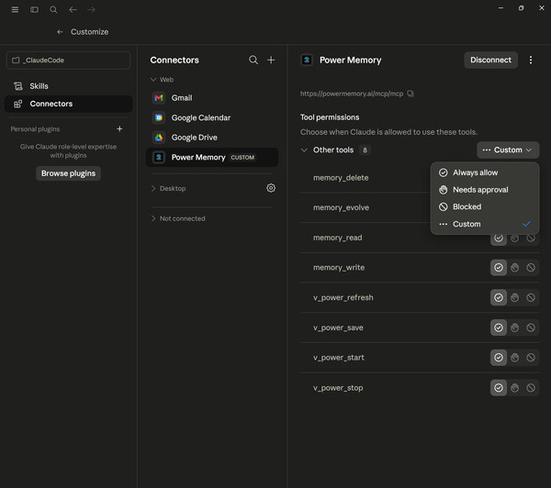Click Power Memory icon in connector list
The width and height of the screenshot is (551, 488).
coord(159,157)
